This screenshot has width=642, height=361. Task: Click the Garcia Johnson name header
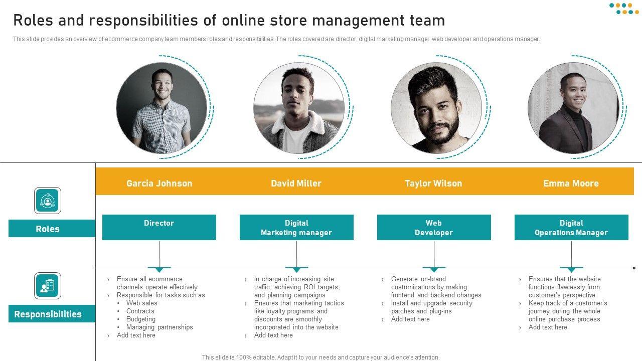click(159, 183)
